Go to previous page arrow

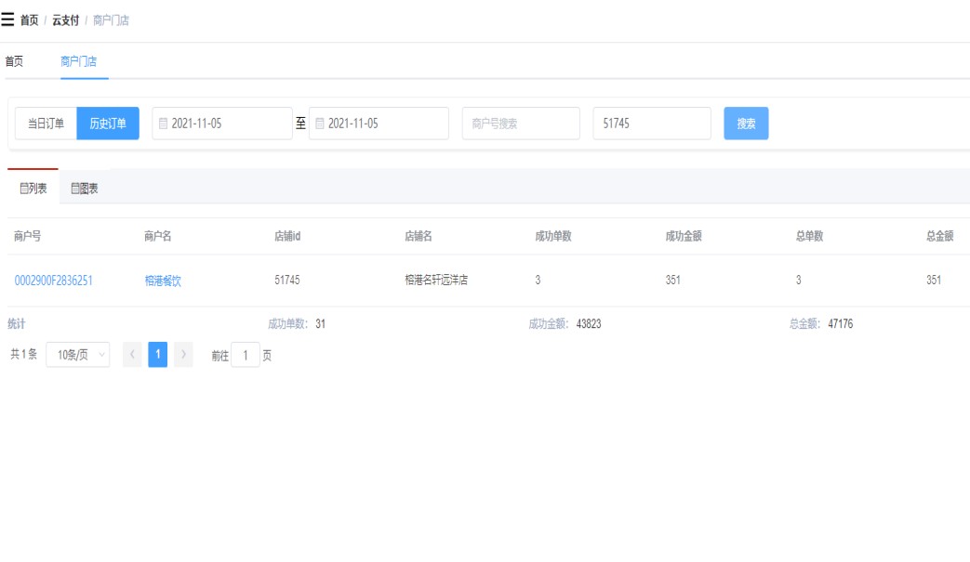(132, 355)
